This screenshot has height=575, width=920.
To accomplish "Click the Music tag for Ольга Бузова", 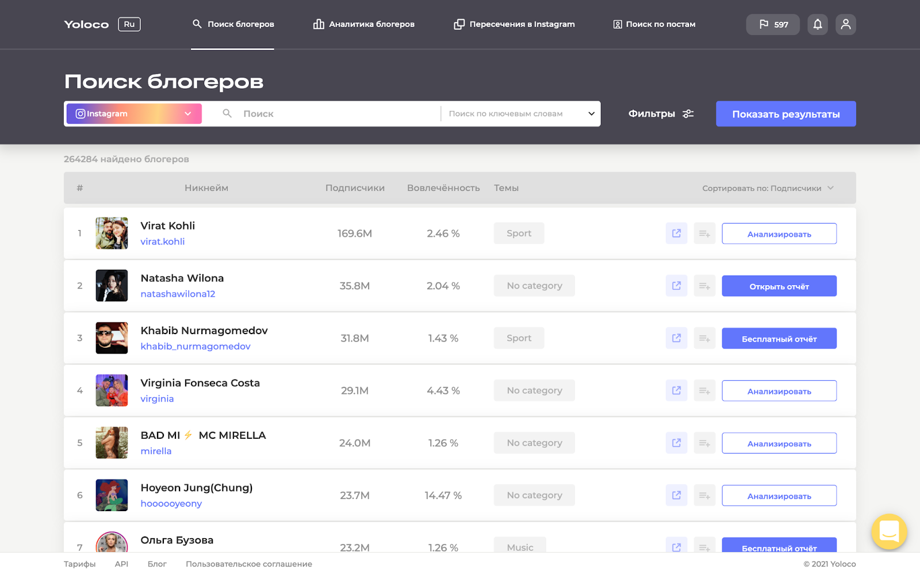I will [x=520, y=545].
